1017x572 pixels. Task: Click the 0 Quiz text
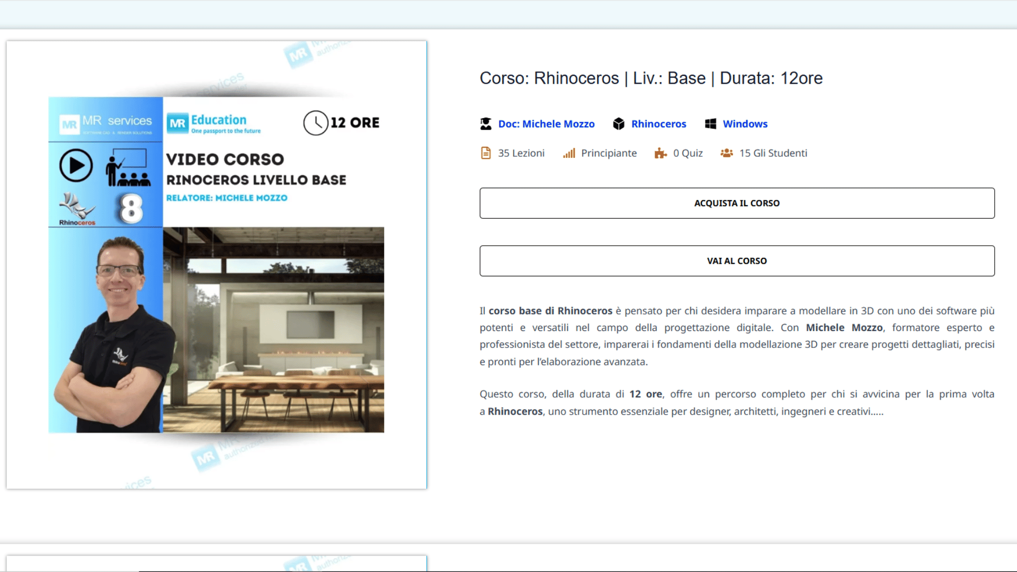(x=688, y=153)
